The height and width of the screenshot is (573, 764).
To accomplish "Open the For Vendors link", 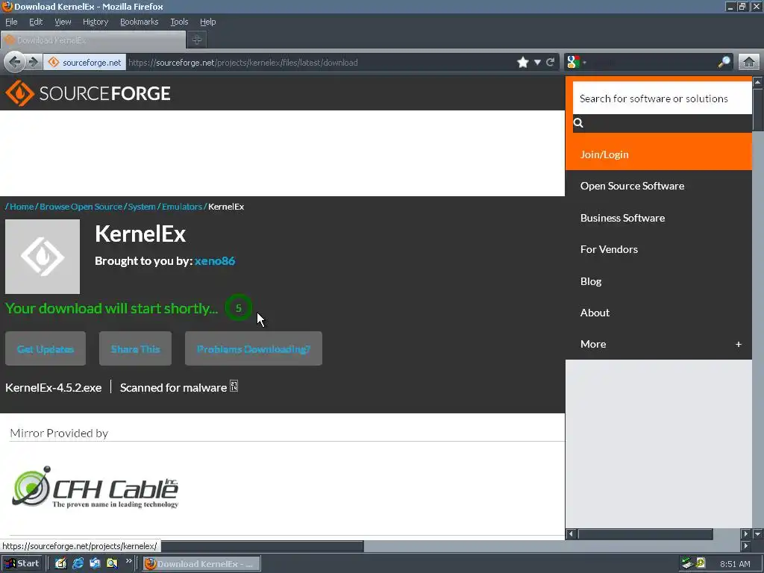I will (609, 249).
